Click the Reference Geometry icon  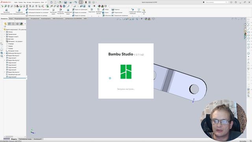132,9
